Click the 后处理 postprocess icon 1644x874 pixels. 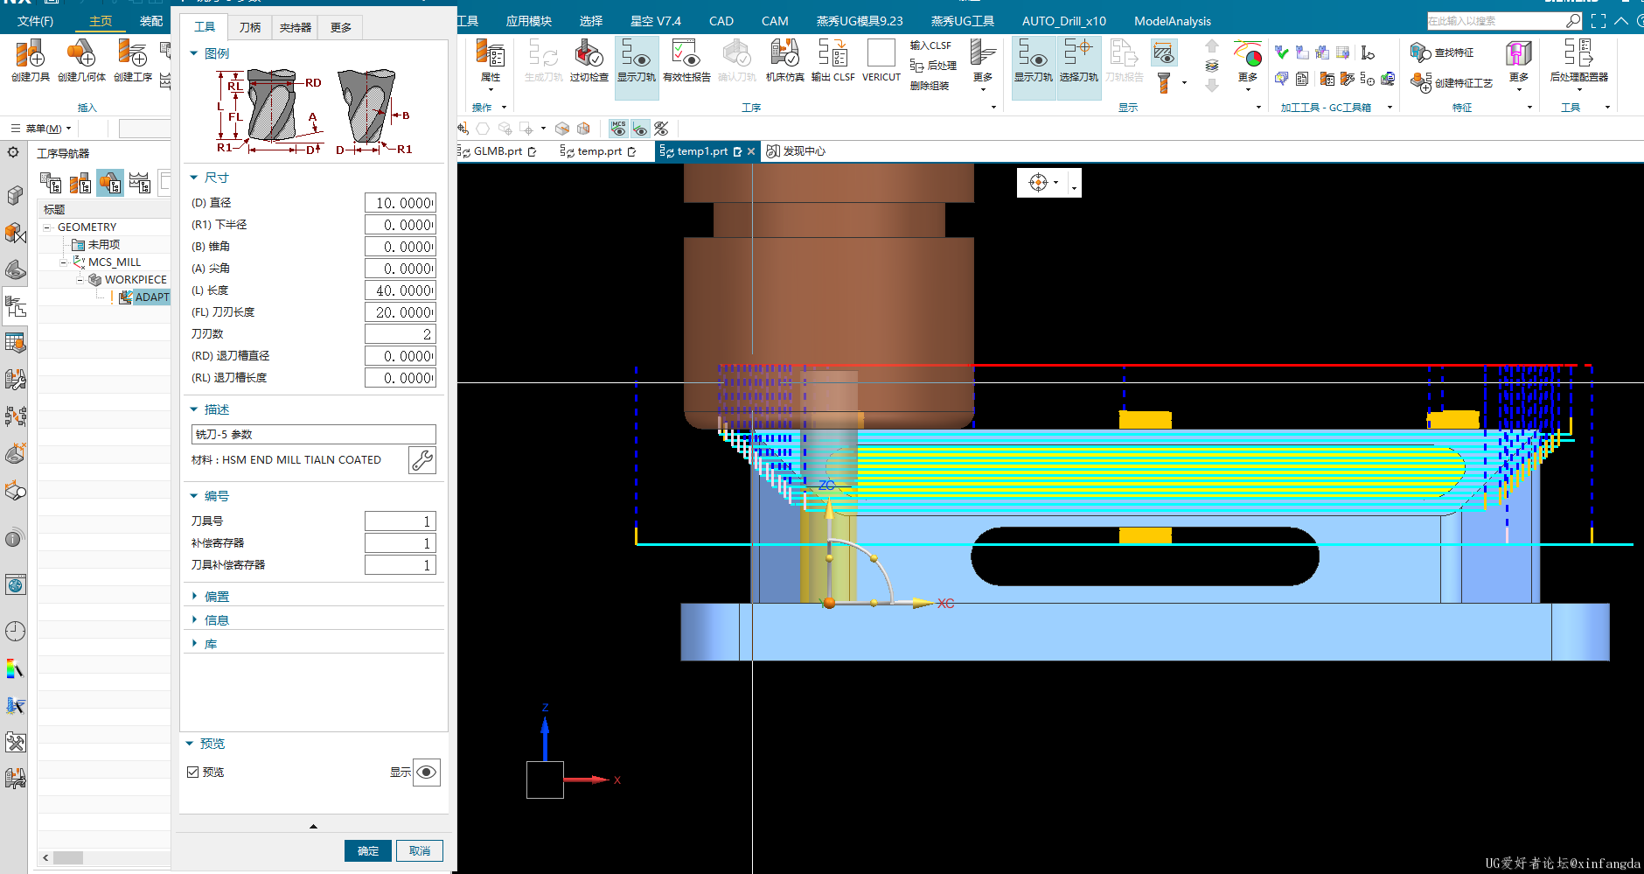pyautogui.click(x=933, y=66)
